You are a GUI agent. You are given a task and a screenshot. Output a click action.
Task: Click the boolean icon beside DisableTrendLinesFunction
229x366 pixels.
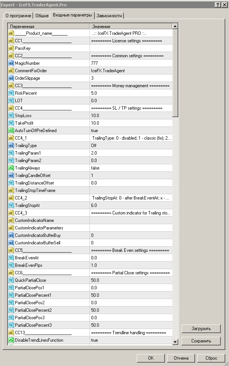(11, 340)
